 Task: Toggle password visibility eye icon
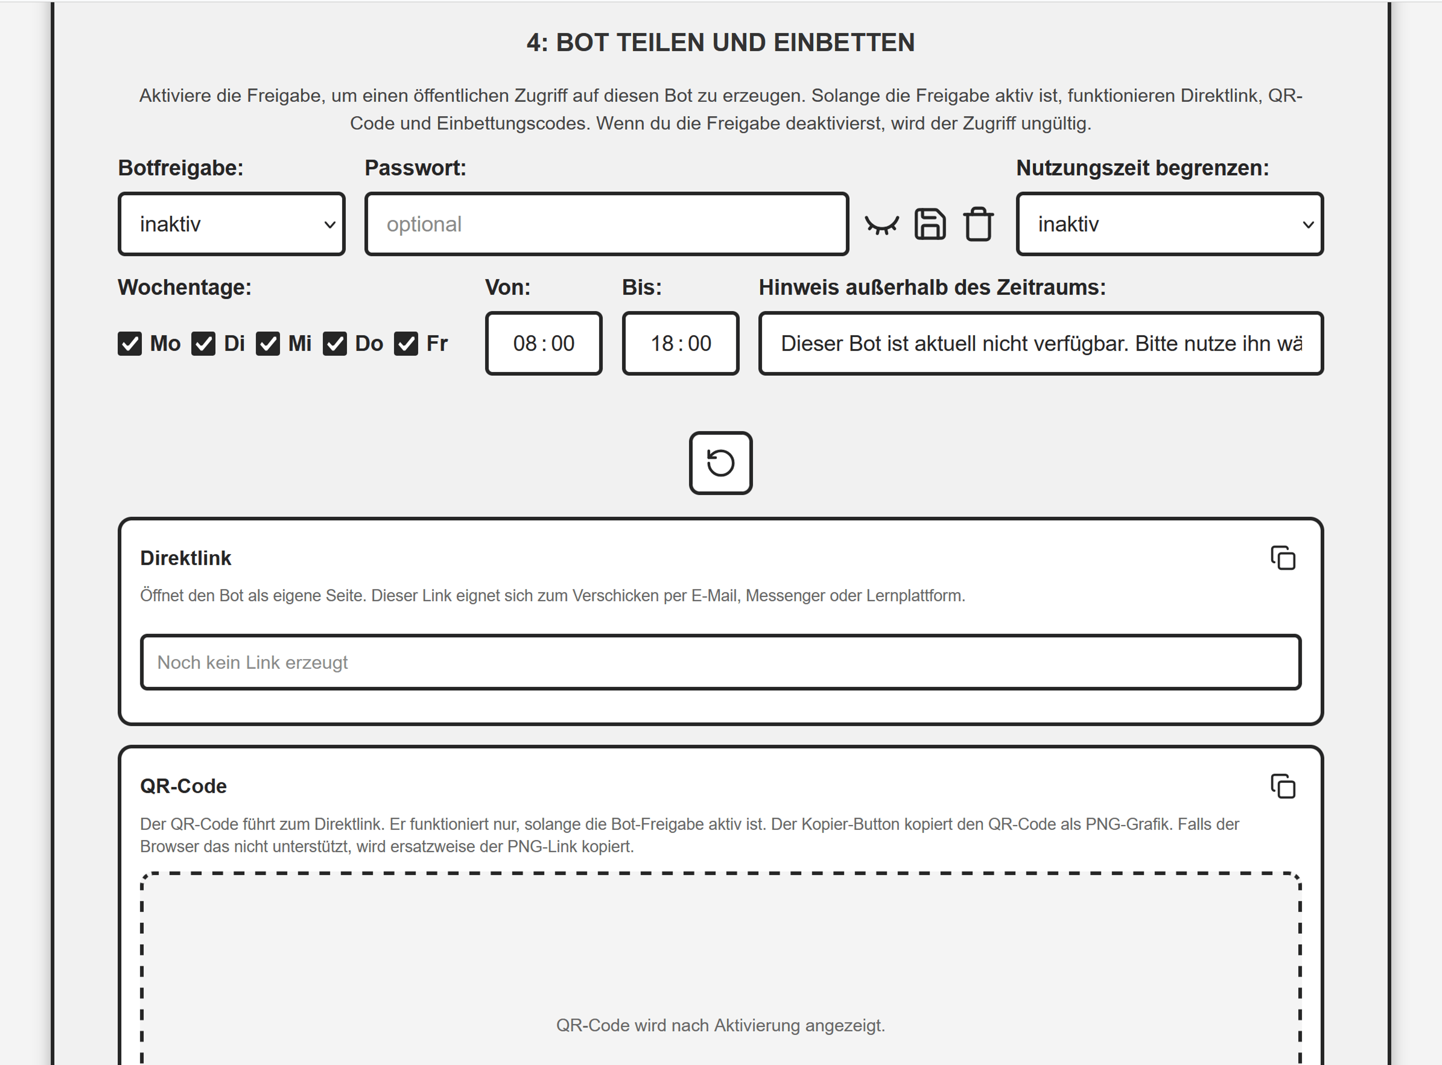click(x=882, y=224)
